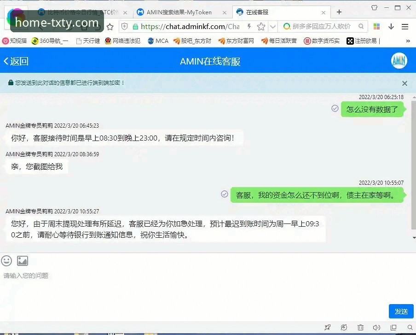Open 股吧_东方财 bookmark
This screenshot has width=416, height=335.
(x=192, y=41)
